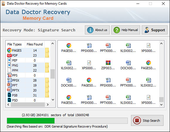Click the blank PPM file icon
This screenshot has width=170, height=132.
[9, 70]
